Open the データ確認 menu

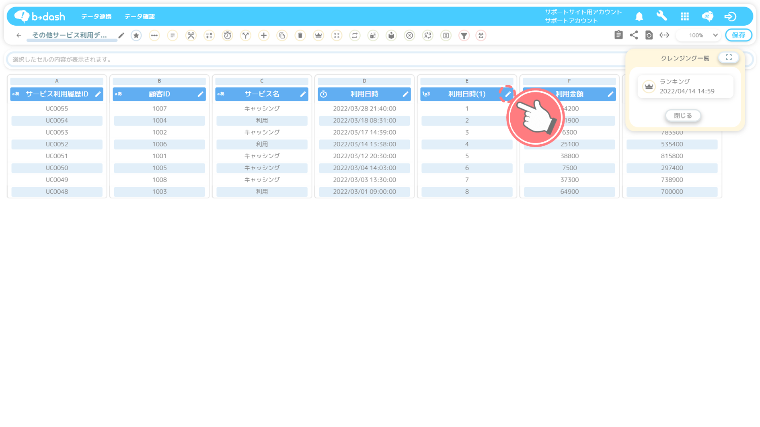coord(140,16)
